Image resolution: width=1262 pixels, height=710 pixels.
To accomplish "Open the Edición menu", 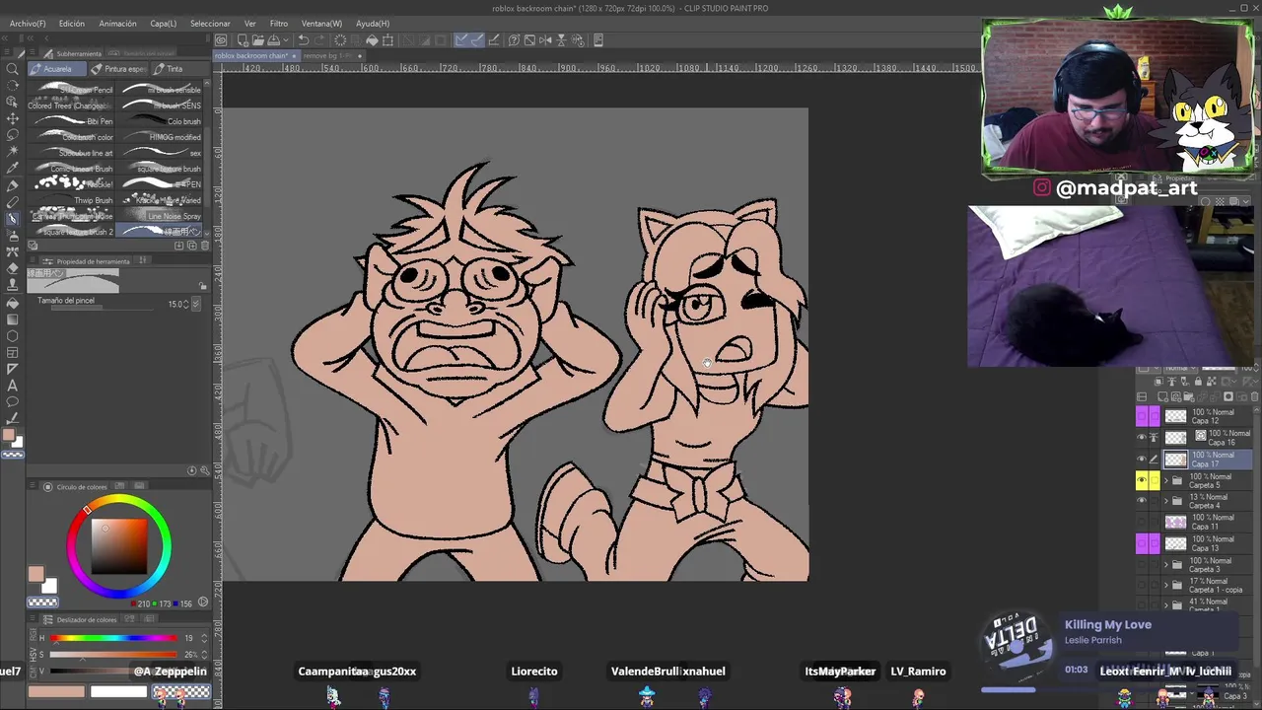I will [x=71, y=23].
